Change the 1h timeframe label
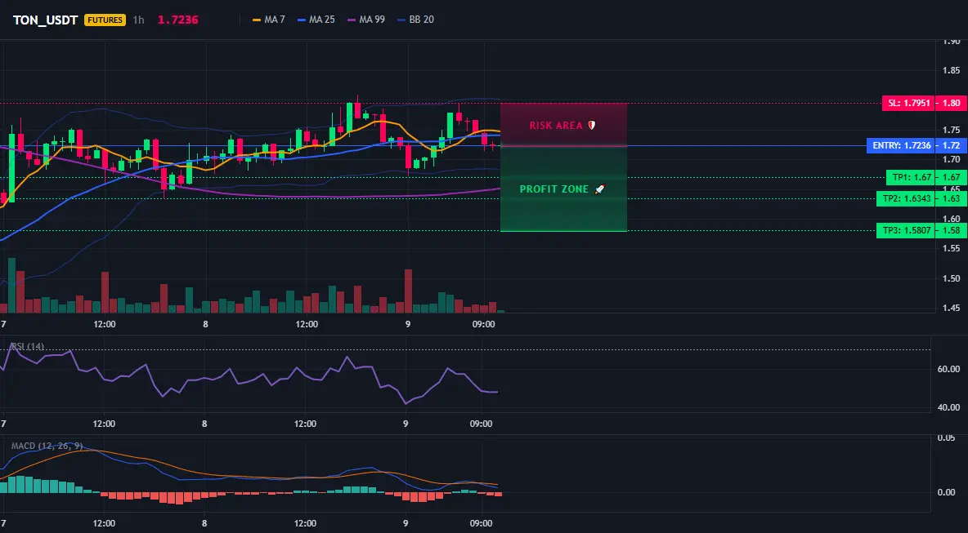The image size is (968, 533). 138,20
